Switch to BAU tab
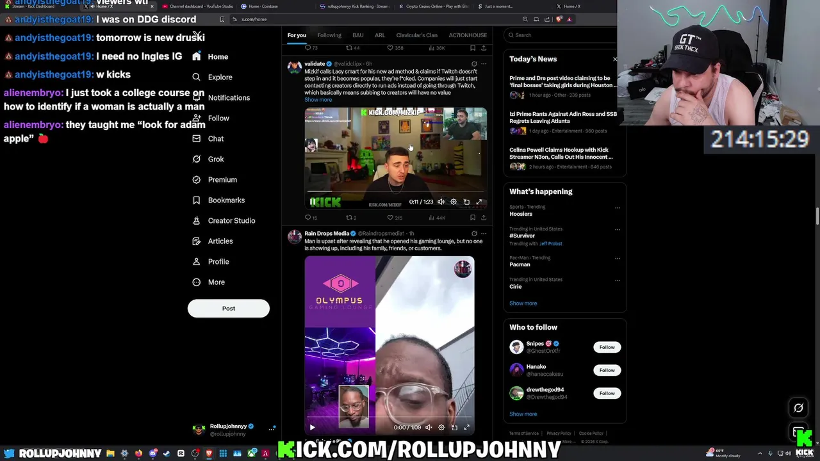 [x=358, y=35]
